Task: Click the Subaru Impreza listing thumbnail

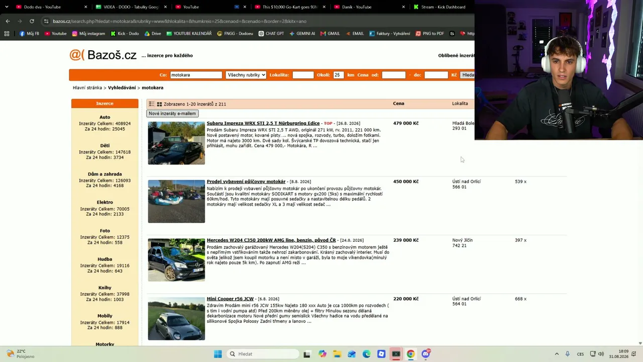Action: coord(176,143)
